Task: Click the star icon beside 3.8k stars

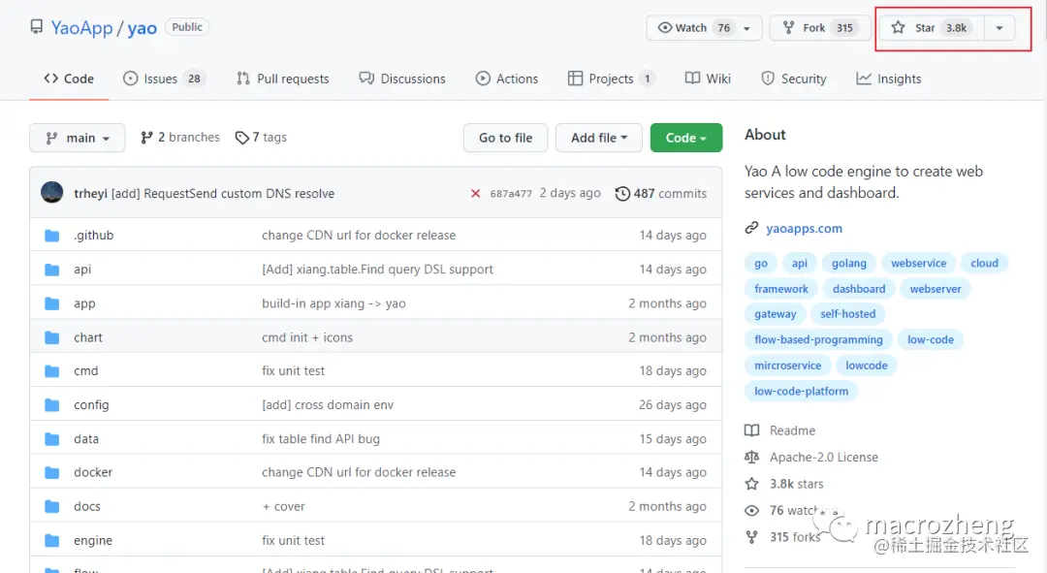Action: (x=752, y=484)
